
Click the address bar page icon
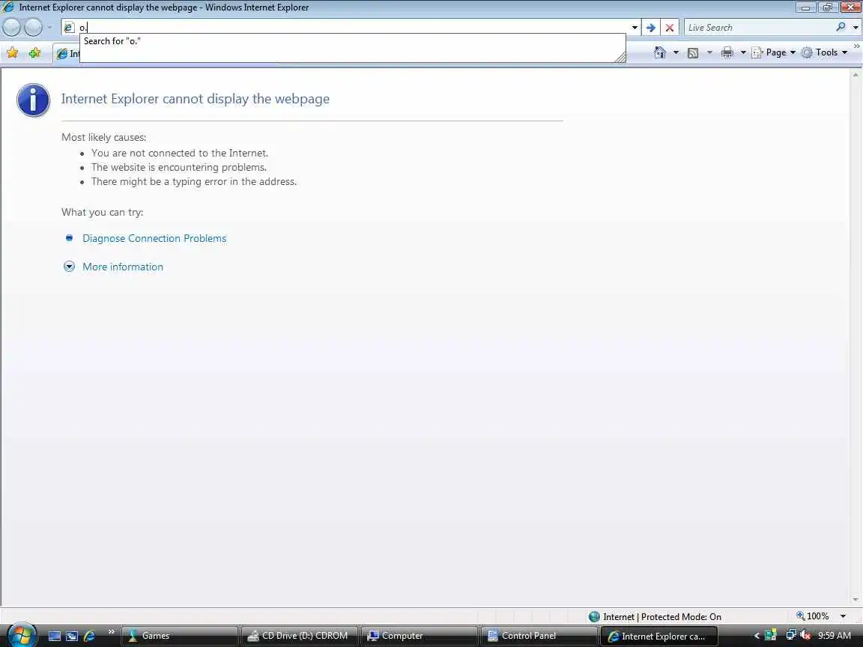pyautogui.click(x=69, y=28)
